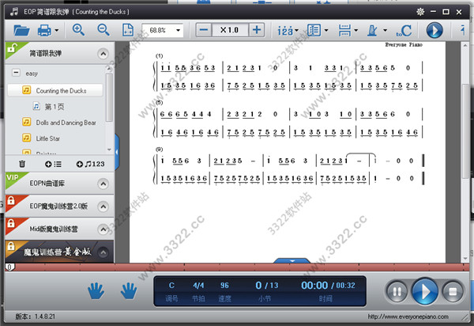474x326 pixels.
Task: Open the numbered notation display options icon
Action: [285, 31]
